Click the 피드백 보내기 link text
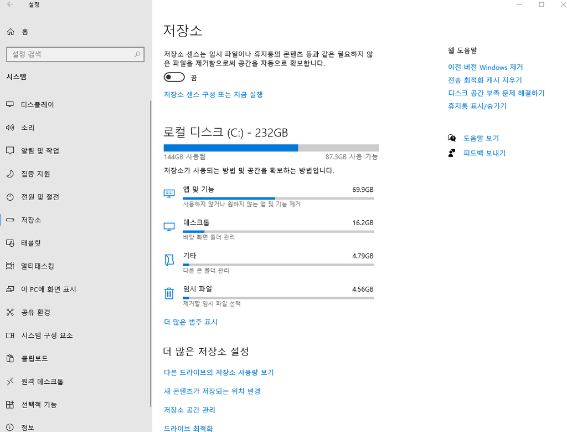Viewport: 567px width, 432px height. 484,153
